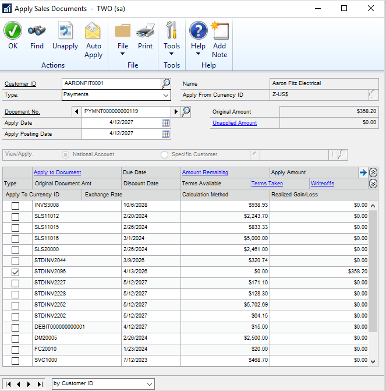Click the Document No. input field

click(x=126, y=111)
